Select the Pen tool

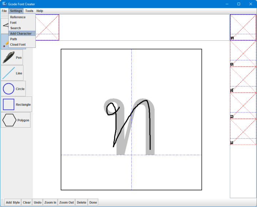click(12, 58)
